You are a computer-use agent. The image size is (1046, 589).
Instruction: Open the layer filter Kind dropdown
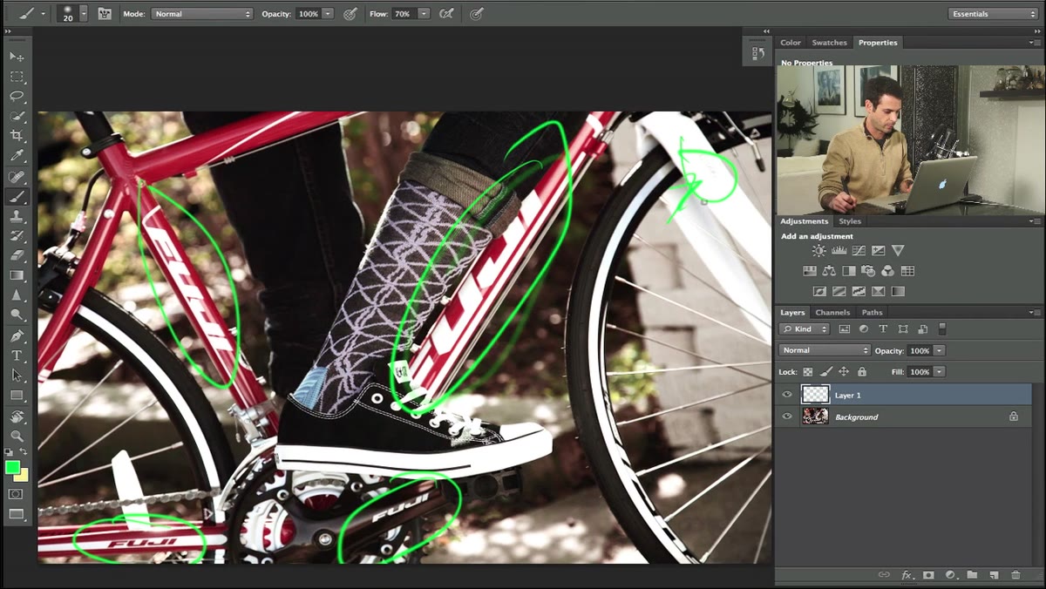point(804,328)
